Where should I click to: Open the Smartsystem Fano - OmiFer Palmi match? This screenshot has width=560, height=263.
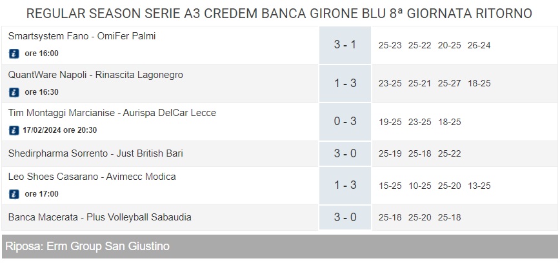[82, 36]
